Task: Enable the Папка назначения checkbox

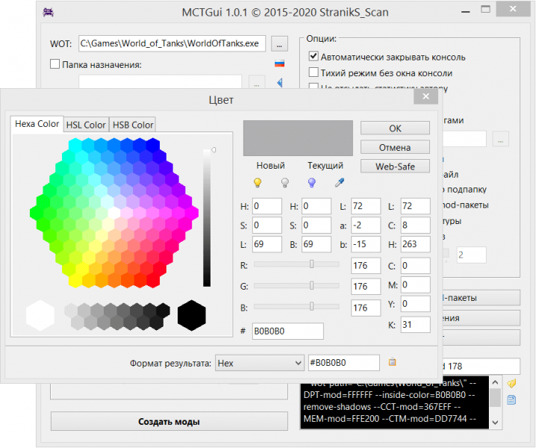Action: 55,64
